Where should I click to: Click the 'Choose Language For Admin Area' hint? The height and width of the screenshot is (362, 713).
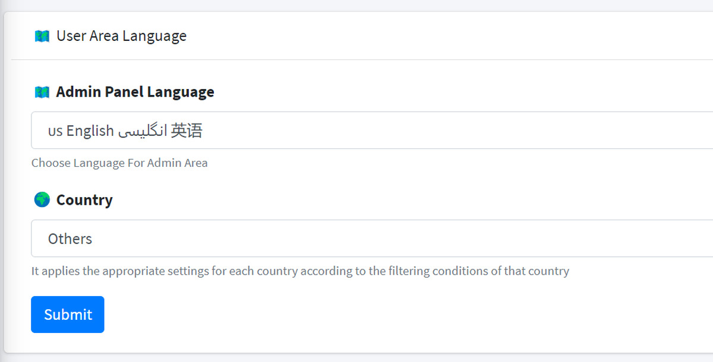point(119,163)
